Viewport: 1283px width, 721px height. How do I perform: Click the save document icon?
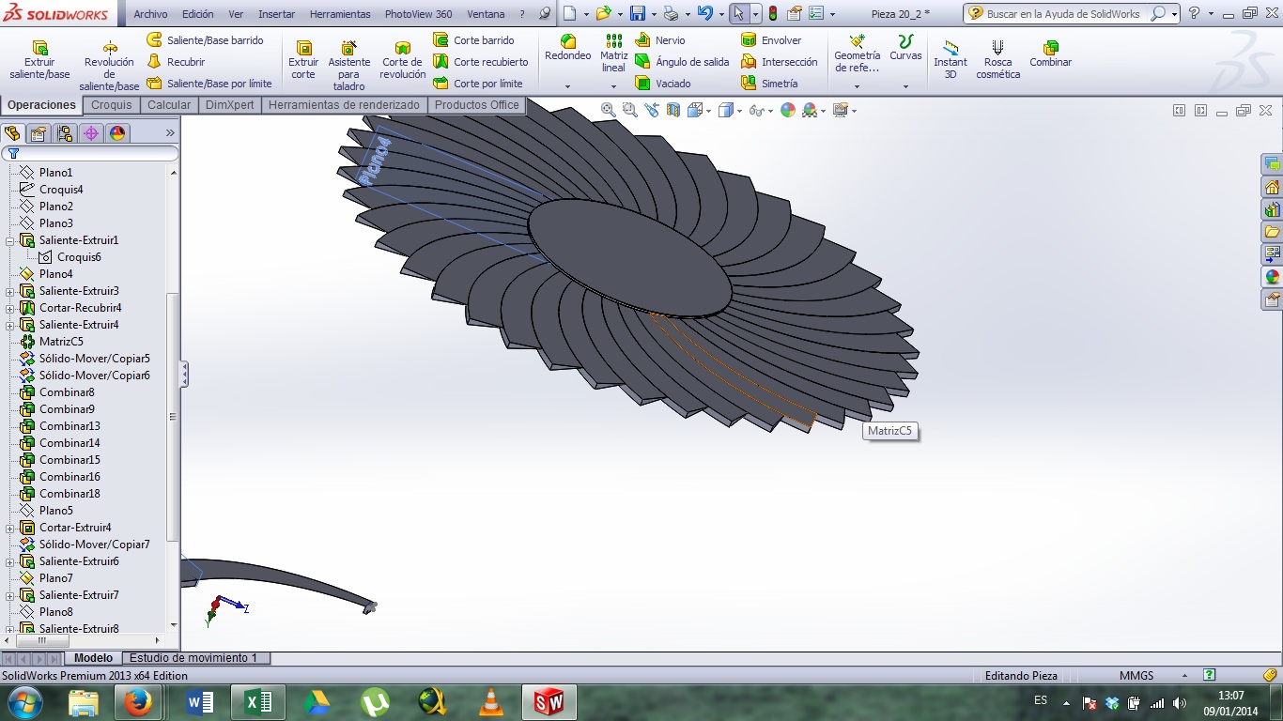click(637, 14)
